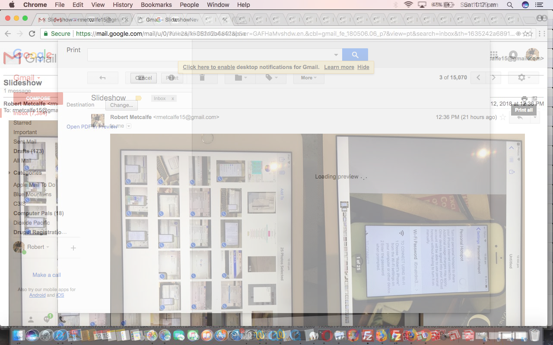Open more reply options dropdown arrow

[535, 117]
